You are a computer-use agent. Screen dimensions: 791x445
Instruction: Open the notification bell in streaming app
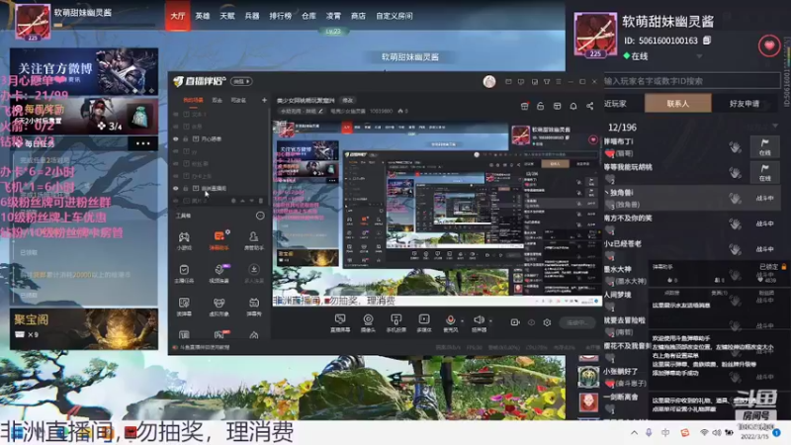[x=573, y=106]
